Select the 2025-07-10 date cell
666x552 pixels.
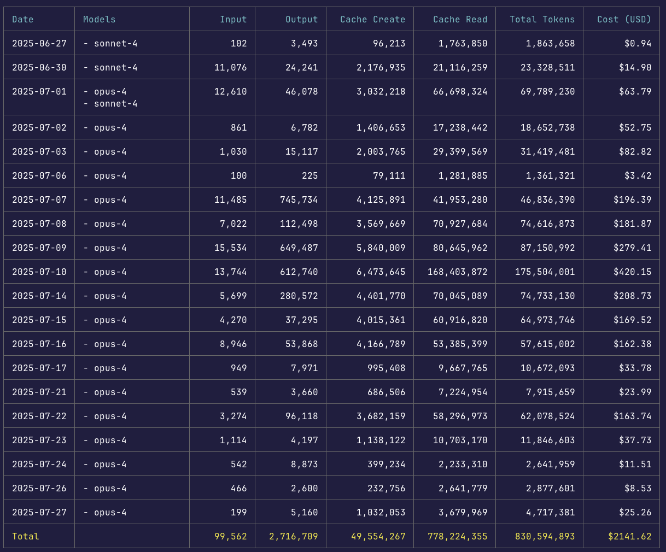pyautogui.click(x=39, y=272)
